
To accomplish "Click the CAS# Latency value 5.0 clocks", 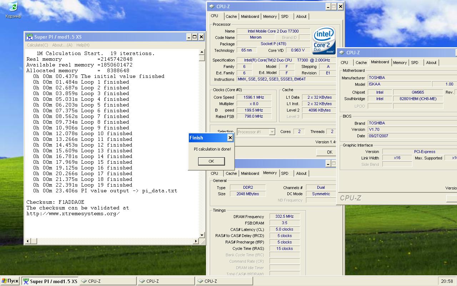I will (285, 230).
